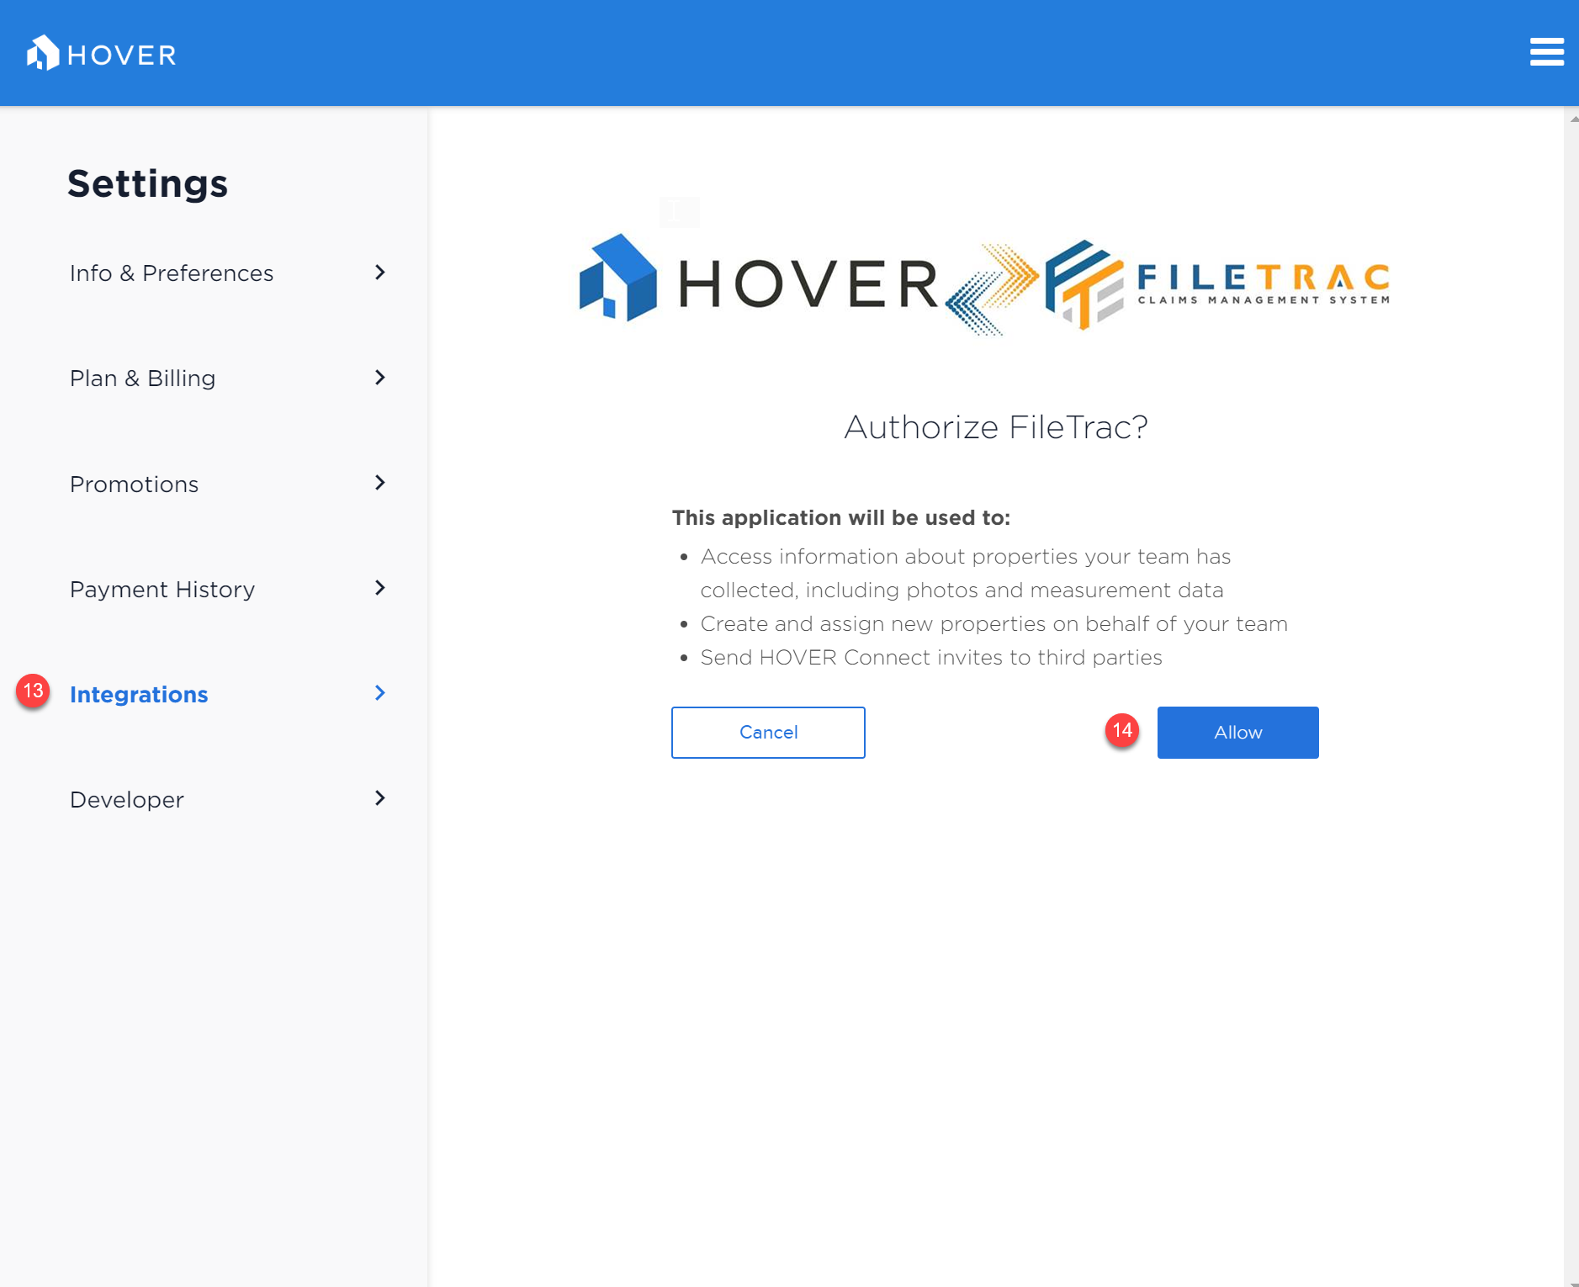Click the HOVER logo in header

[102, 54]
